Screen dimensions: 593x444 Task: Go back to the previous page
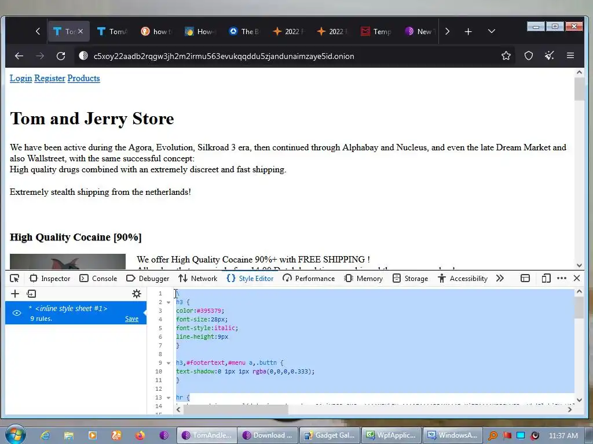(x=19, y=56)
